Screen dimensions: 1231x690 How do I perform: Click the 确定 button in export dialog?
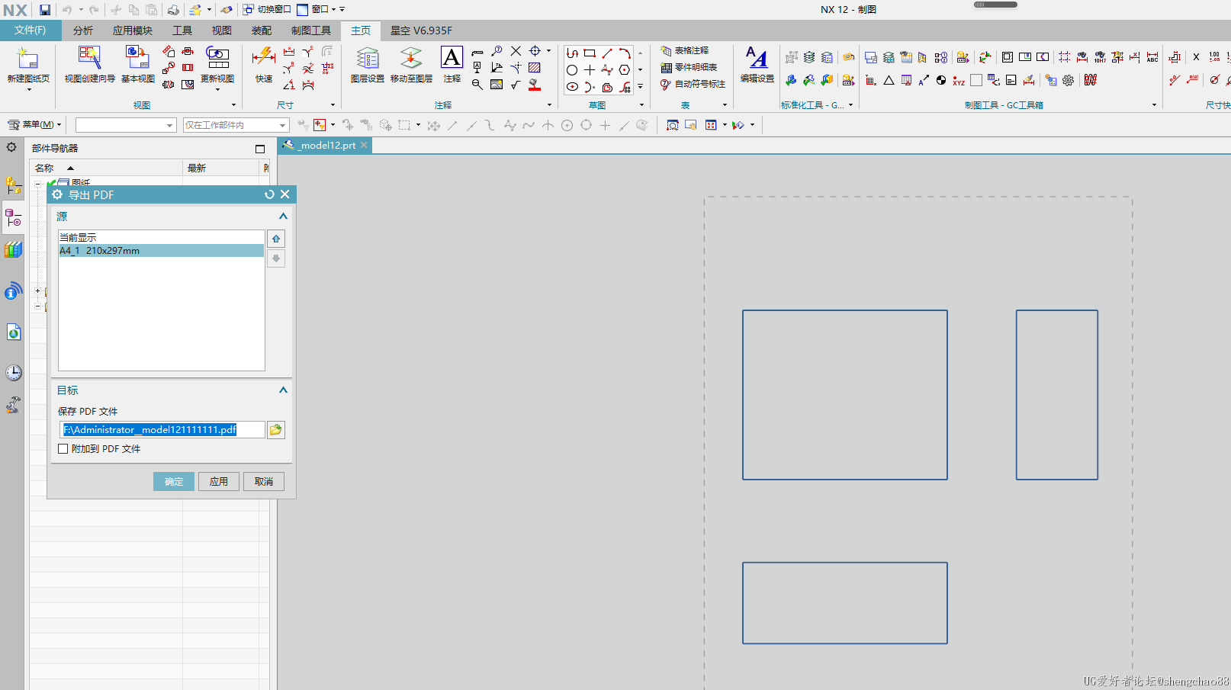point(174,481)
